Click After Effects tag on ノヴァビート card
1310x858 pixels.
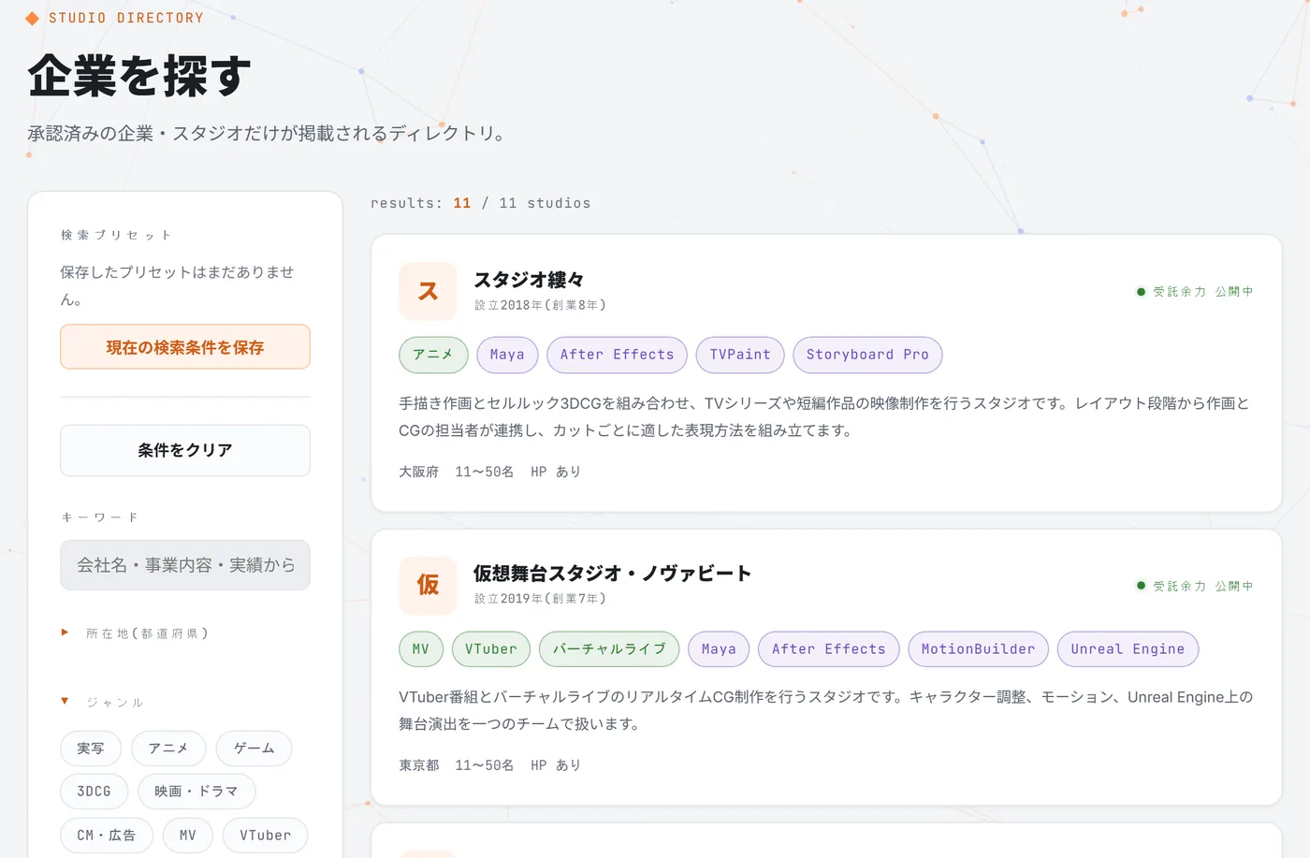click(828, 649)
